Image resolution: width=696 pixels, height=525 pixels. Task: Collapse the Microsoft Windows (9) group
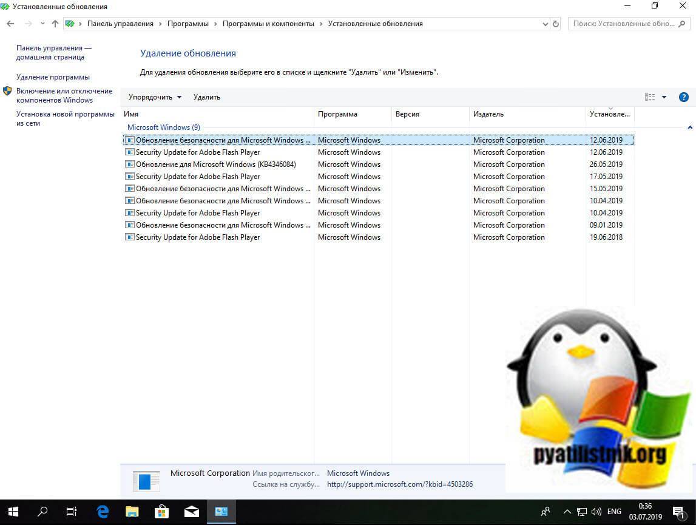(690, 127)
